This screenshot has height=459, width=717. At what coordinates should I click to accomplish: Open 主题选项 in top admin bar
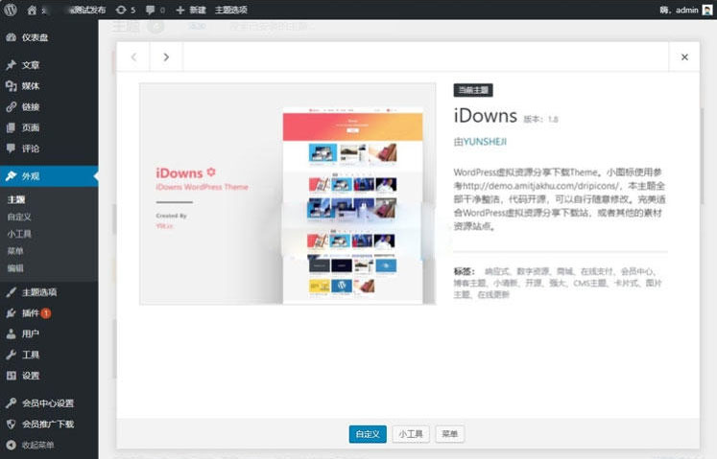click(x=231, y=10)
